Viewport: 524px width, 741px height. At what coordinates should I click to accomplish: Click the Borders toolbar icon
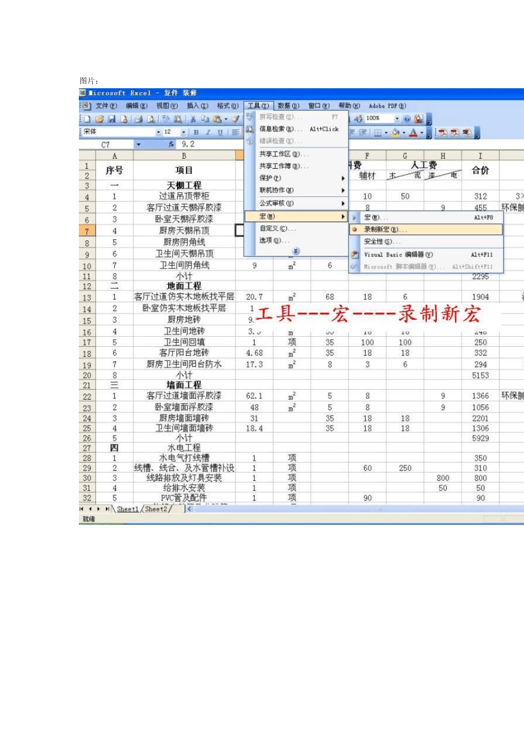point(378,132)
